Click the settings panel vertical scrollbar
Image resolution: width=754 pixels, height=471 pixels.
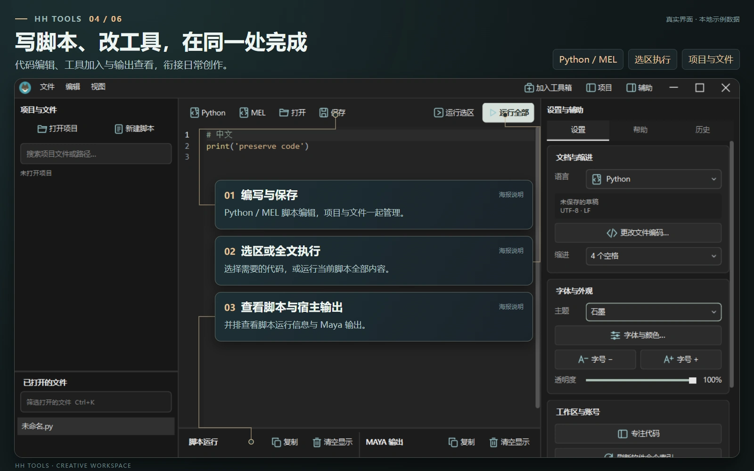tap(731, 264)
